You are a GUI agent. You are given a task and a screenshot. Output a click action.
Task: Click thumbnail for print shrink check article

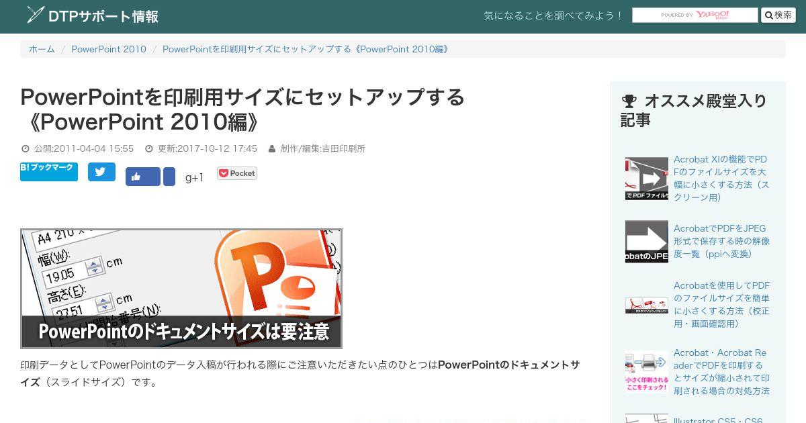[647, 371]
